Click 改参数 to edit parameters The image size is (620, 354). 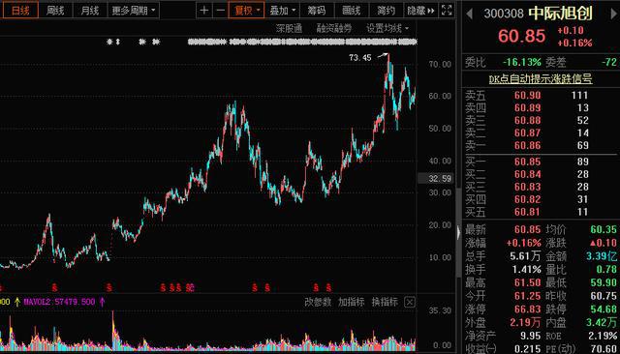pyautogui.click(x=318, y=303)
